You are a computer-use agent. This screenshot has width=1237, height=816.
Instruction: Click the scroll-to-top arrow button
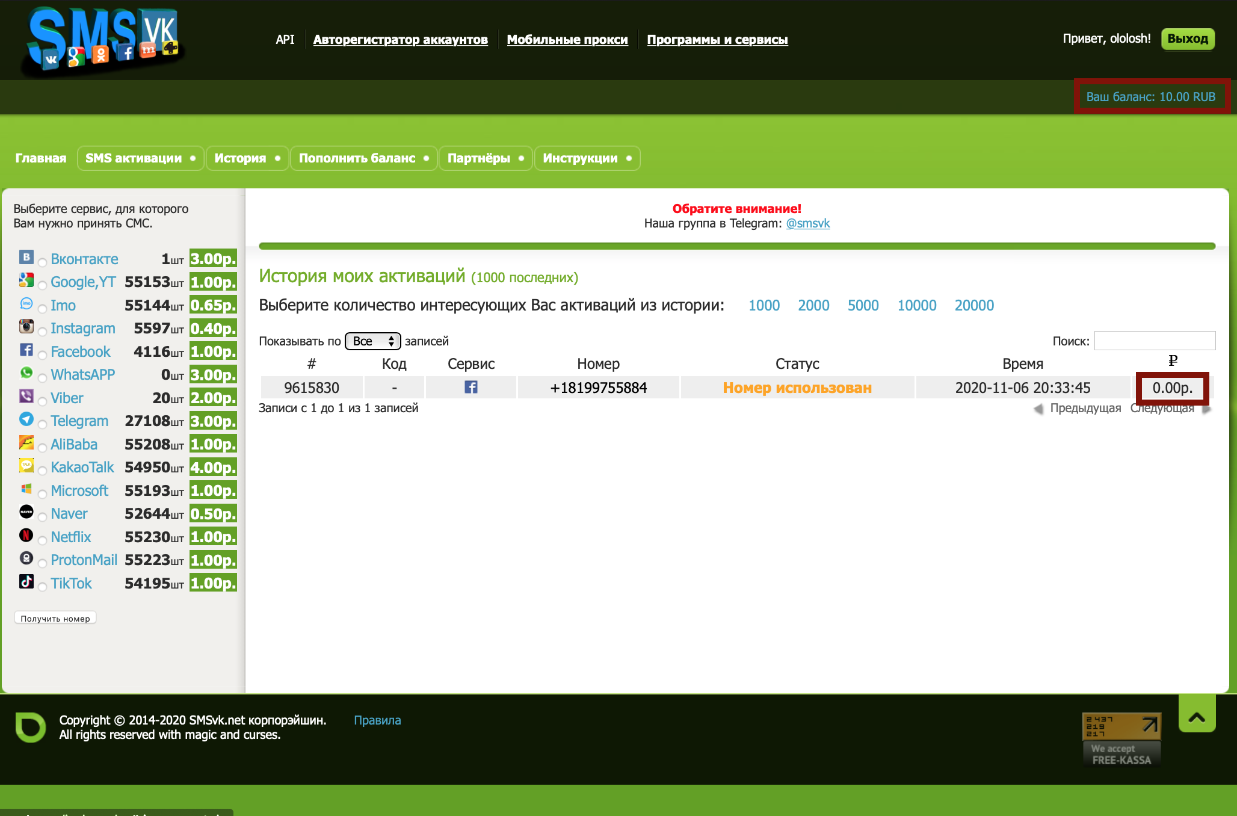[1197, 716]
